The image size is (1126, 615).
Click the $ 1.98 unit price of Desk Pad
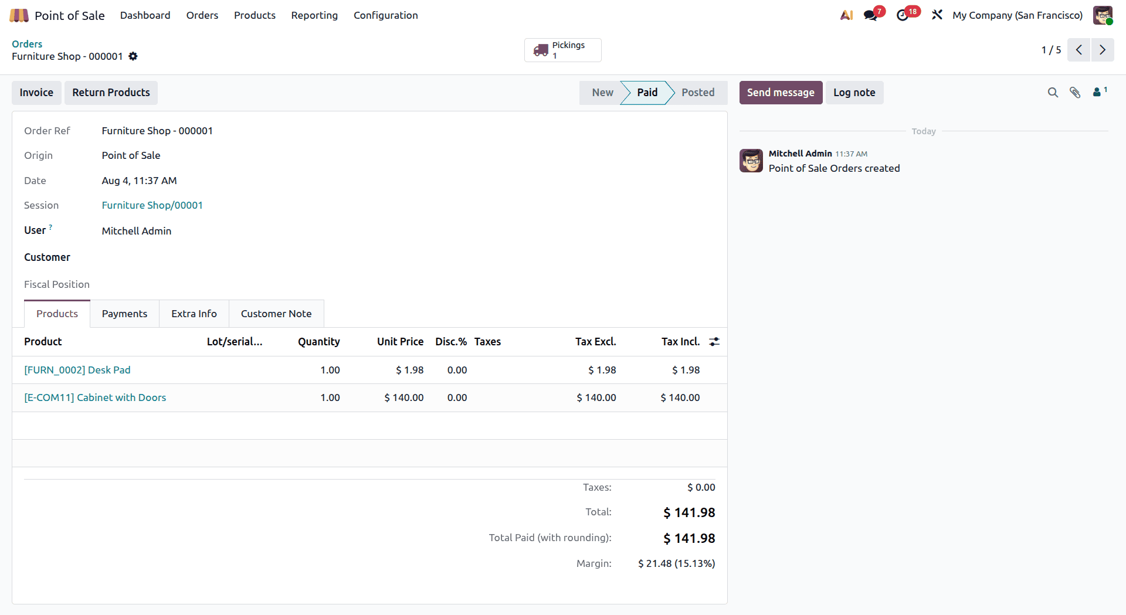coord(409,370)
